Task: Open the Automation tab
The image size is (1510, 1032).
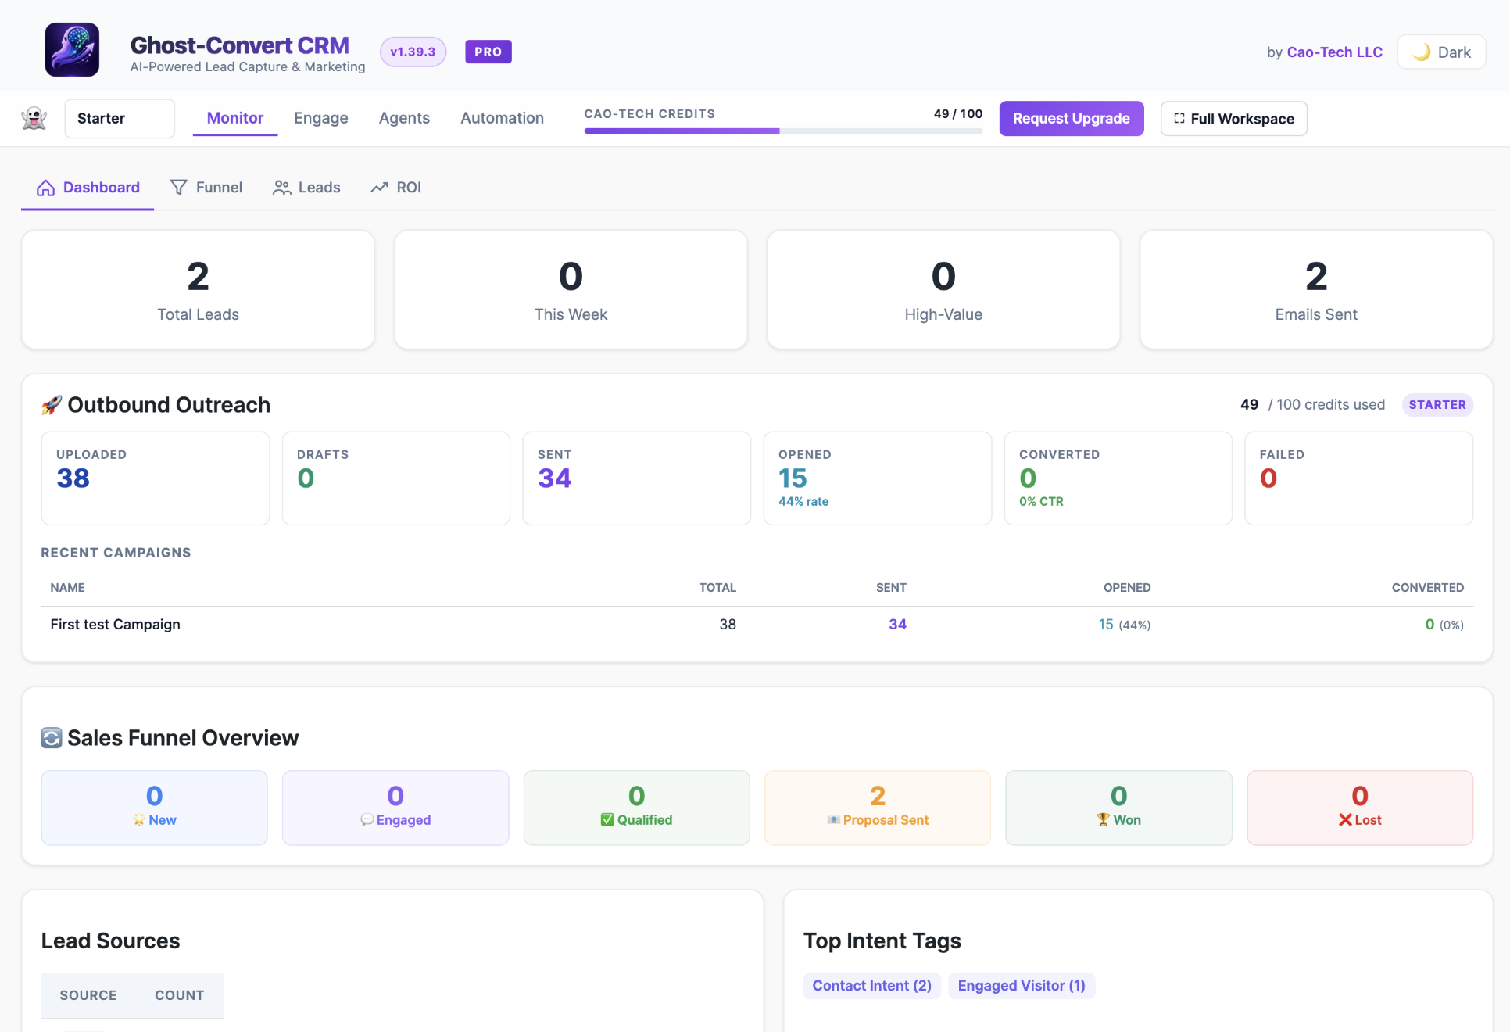Action: tap(502, 118)
